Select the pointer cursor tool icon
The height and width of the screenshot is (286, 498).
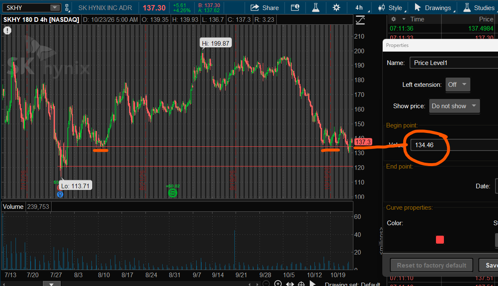pos(313,283)
